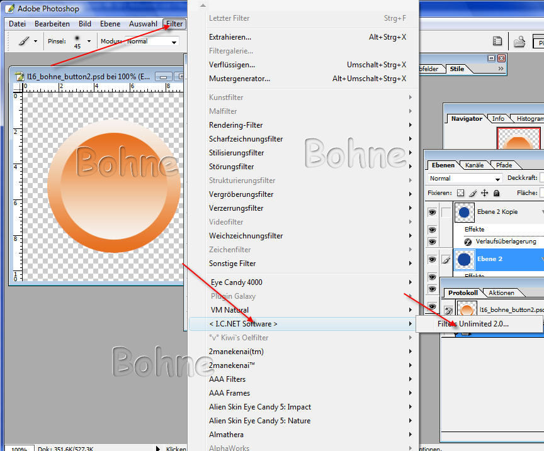Click the Brush tool preset icon
The width and height of the screenshot is (544, 451).
[x=24, y=41]
